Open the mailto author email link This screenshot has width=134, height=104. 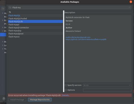(x=78, y=37)
